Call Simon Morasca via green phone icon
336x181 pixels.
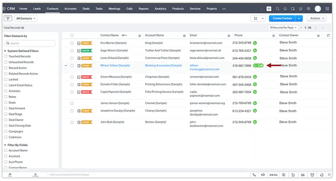click(255, 77)
